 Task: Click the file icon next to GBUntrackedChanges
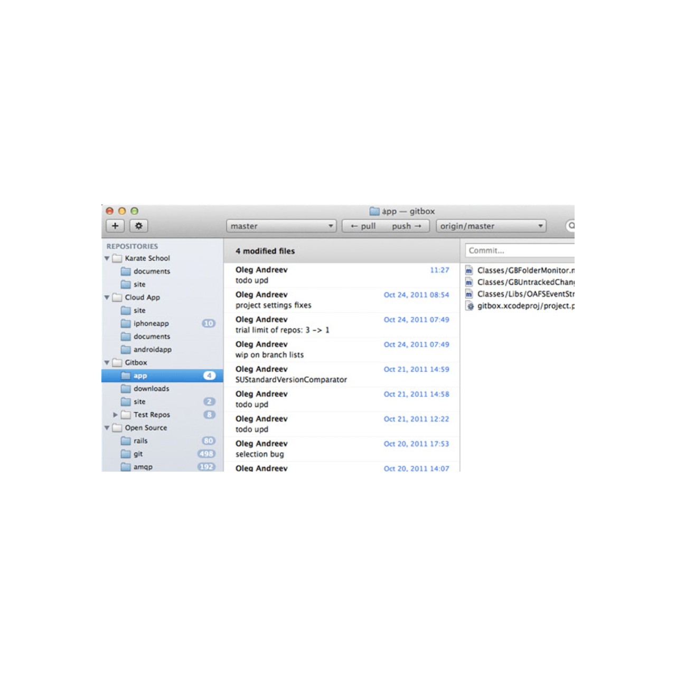point(468,282)
